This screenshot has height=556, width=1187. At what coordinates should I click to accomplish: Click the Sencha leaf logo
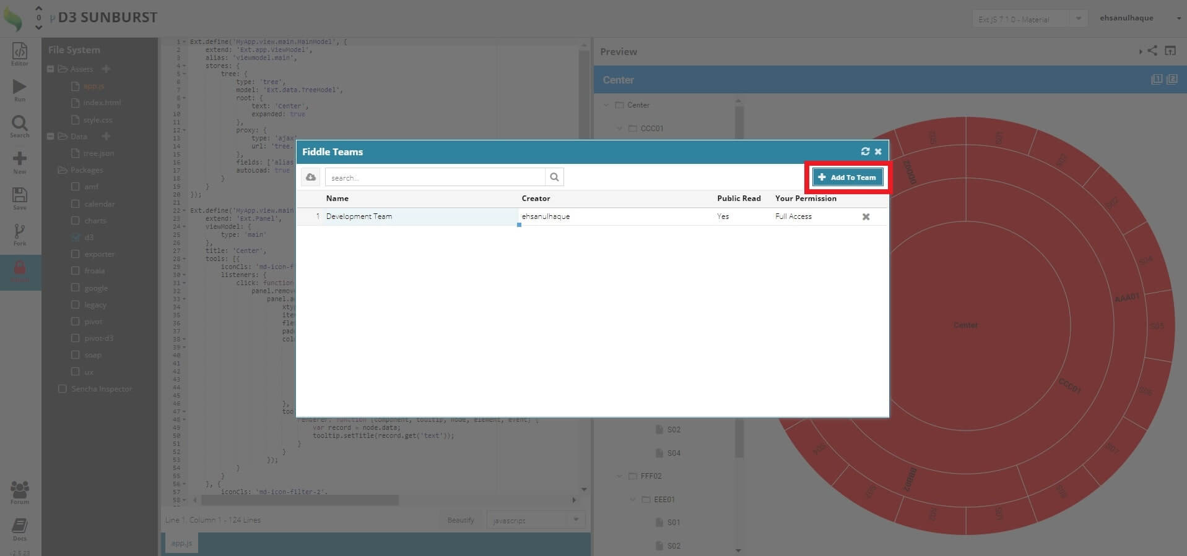pos(12,18)
